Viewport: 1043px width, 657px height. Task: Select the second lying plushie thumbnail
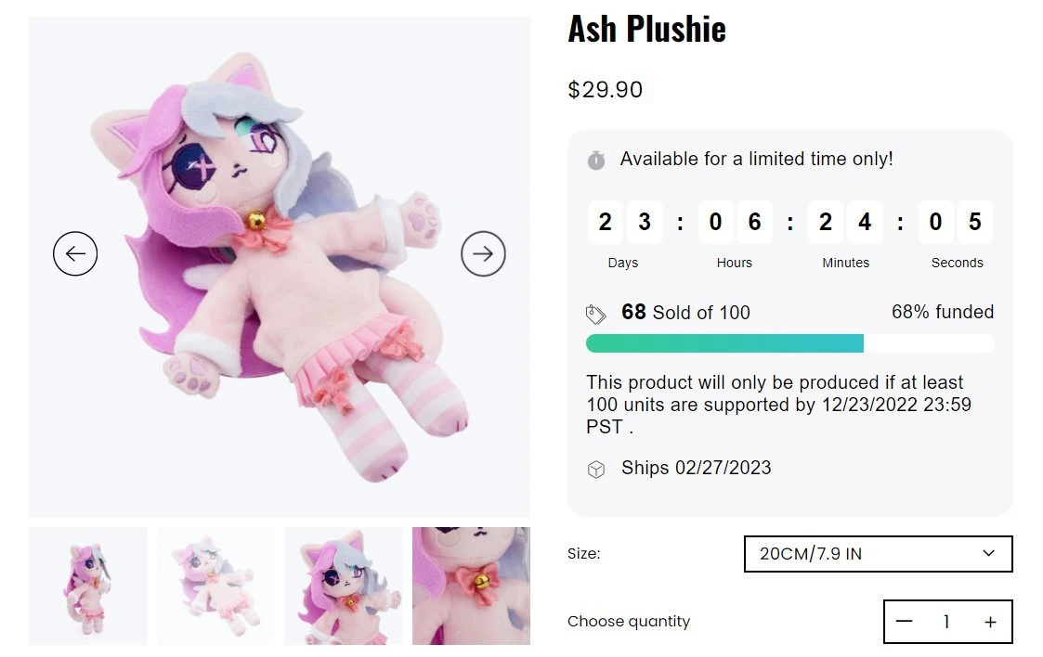(215, 586)
